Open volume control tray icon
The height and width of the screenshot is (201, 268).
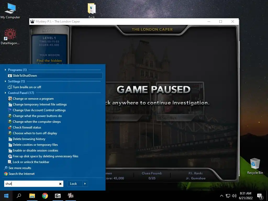click(234, 196)
